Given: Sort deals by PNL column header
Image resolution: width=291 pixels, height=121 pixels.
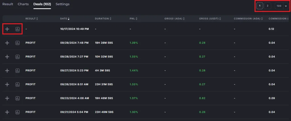Looking at the screenshot, I should click(134, 19).
